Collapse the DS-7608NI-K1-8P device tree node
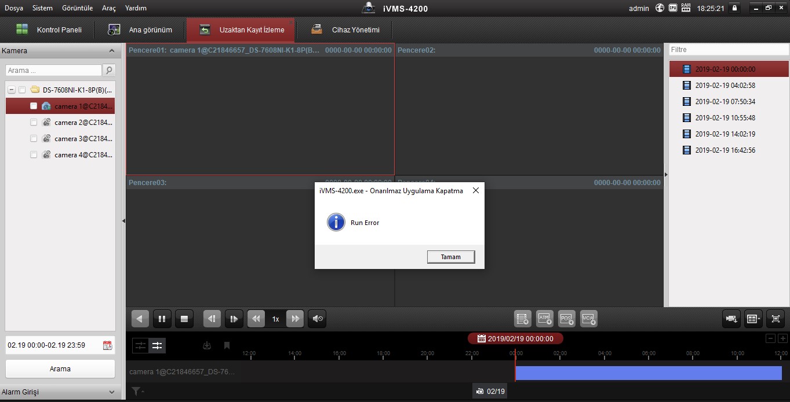This screenshot has width=790, height=402. [x=12, y=90]
